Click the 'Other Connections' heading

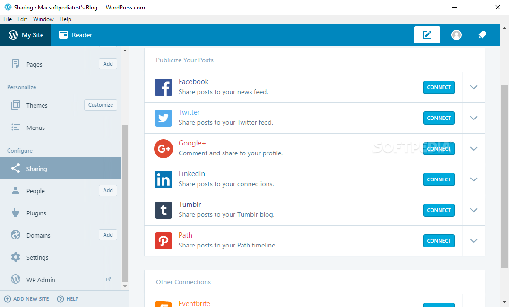click(183, 282)
